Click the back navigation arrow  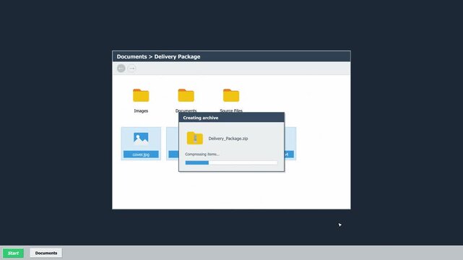(x=121, y=68)
